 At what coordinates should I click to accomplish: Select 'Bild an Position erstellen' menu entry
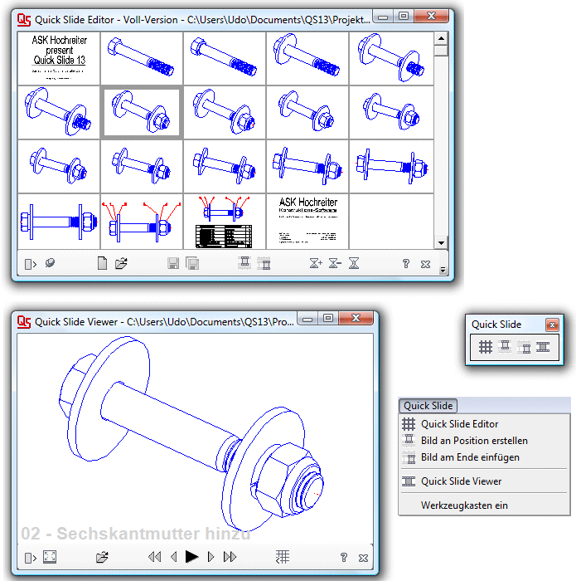pyautogui.click(x=484, y=441)
